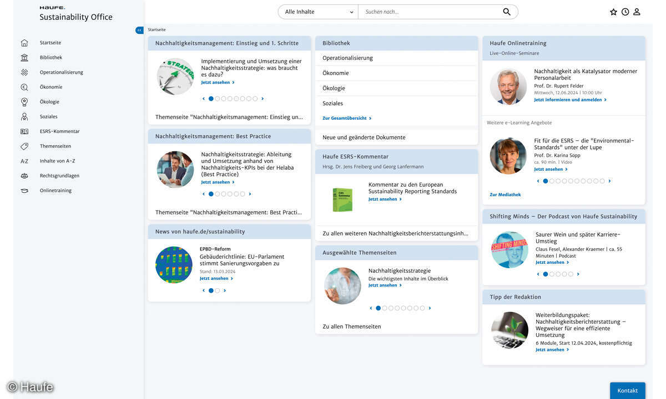This screenshot has height=399, width=666.
Task: Open Inhalte von A-Z in sidebar
Action: point(58,161)
